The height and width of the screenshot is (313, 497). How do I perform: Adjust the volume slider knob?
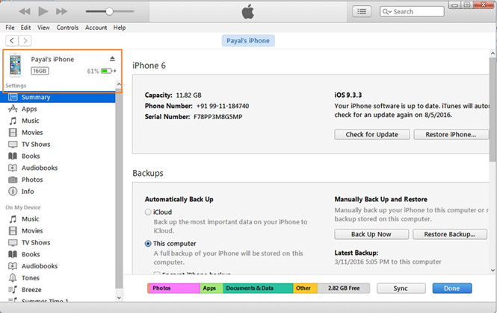click(109, 12)
